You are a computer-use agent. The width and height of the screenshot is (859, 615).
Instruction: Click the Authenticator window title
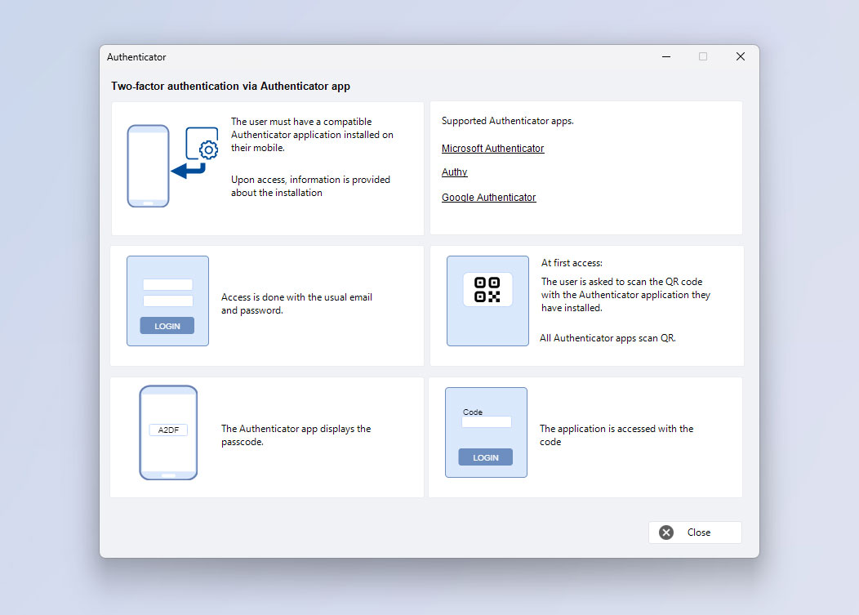136,57
